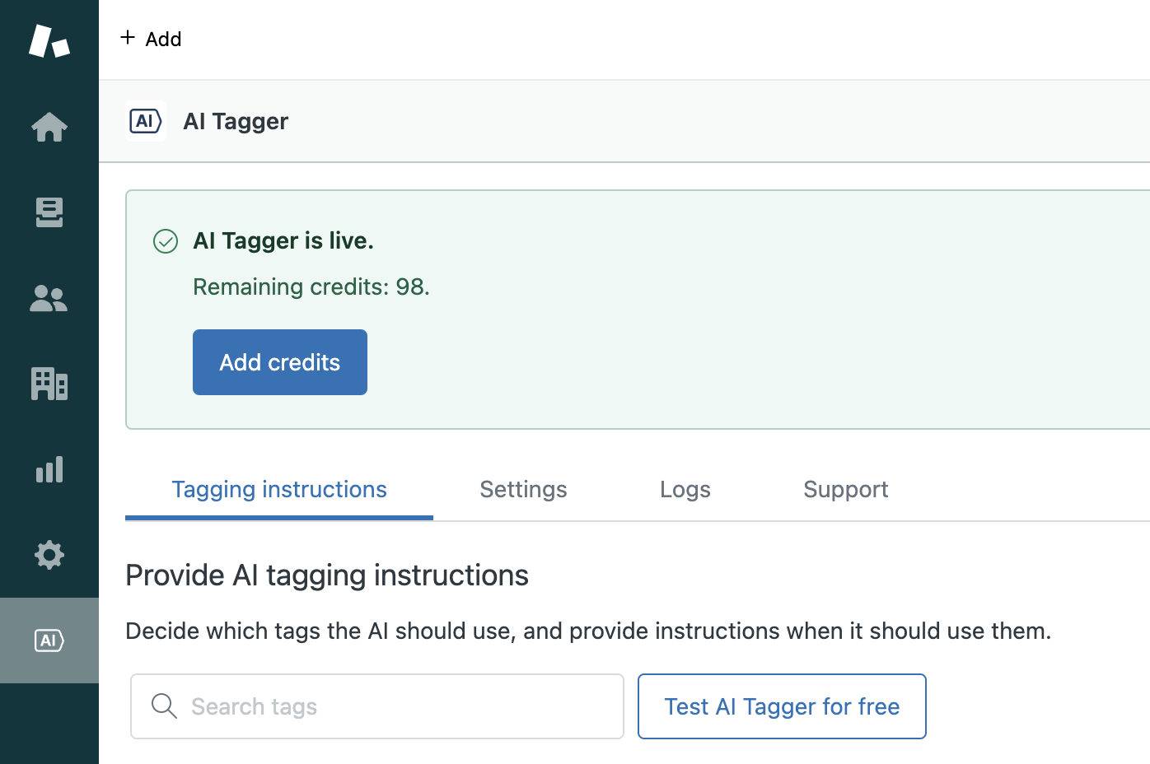Image resolution: width=1150 pixels, height=764 pixels.
Task: Click the Zendesk logo in the sidebar
Action: [x=49, y=40]
